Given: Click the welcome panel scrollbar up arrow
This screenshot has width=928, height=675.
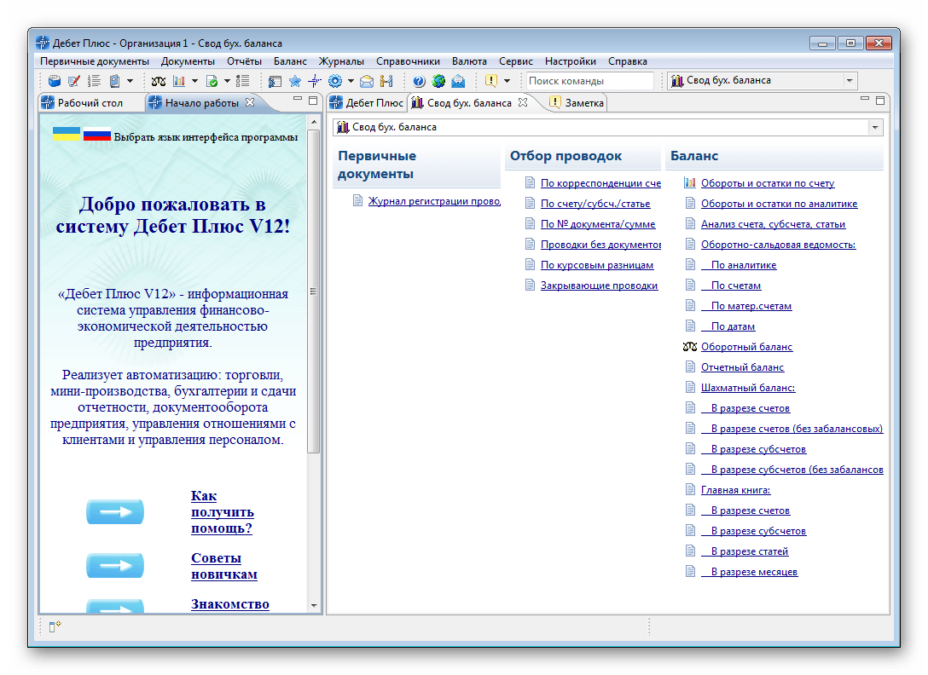Looking at the screenshot, I should (x=314, y=122).
